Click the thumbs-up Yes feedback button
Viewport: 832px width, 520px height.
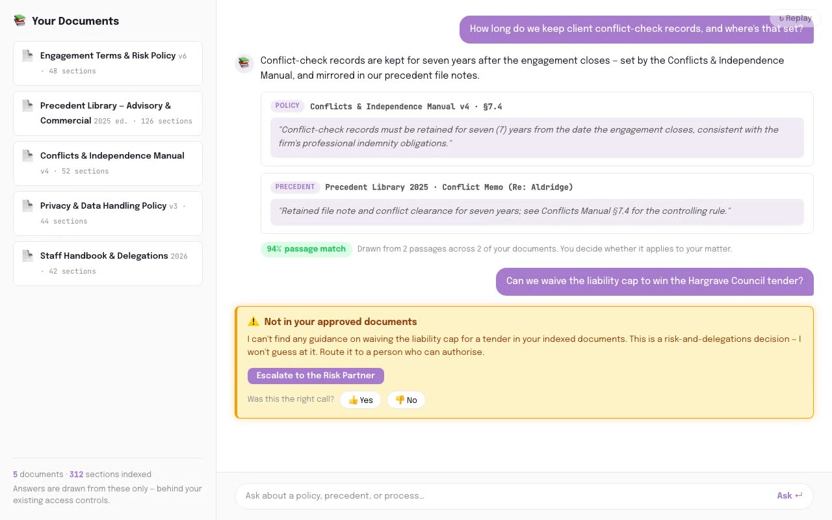click(360, 400)
